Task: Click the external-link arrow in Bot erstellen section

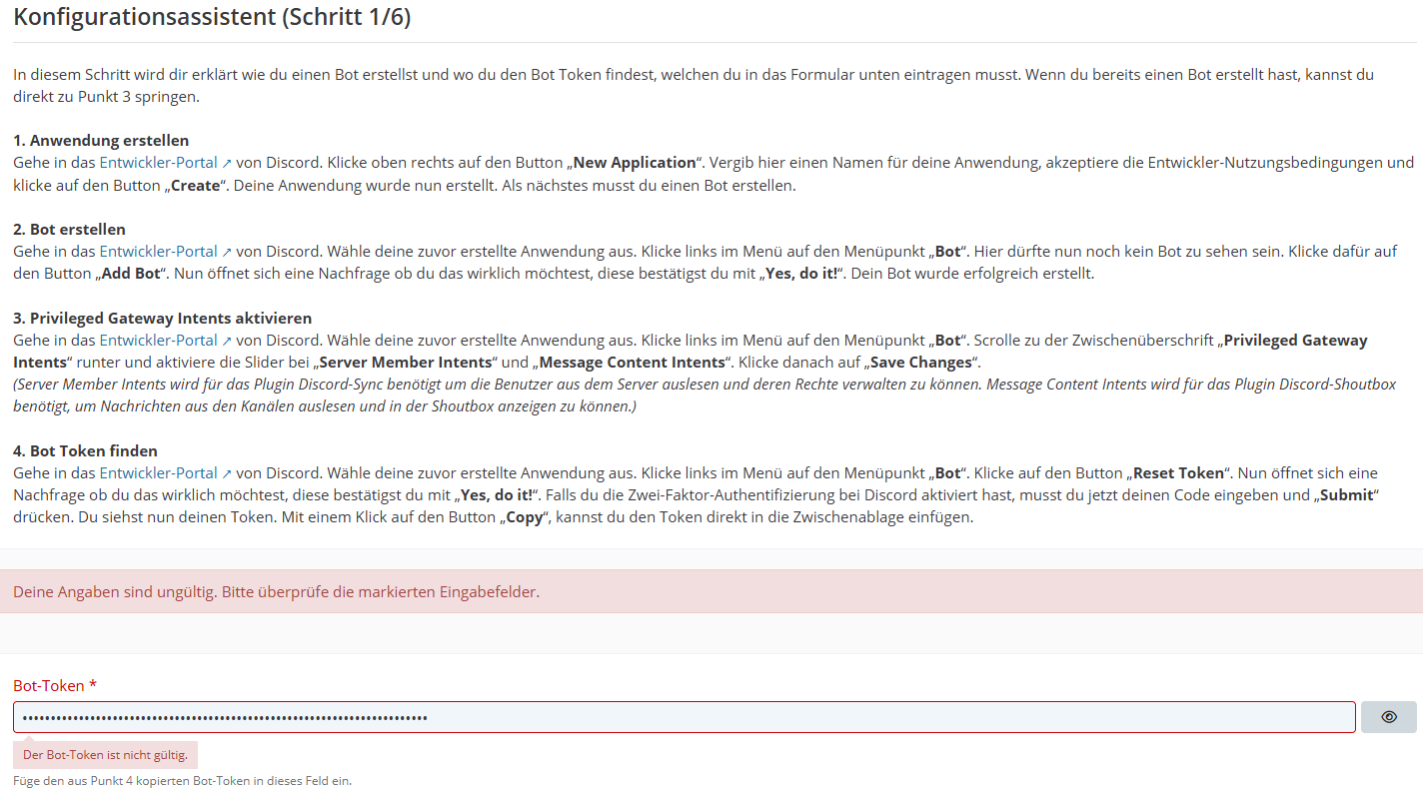Action: pos(227,252)
